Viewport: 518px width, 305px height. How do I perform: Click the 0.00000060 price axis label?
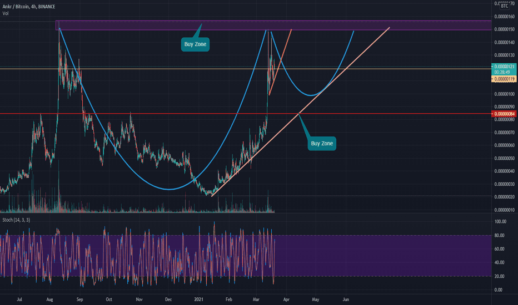[x=505, y=145]
